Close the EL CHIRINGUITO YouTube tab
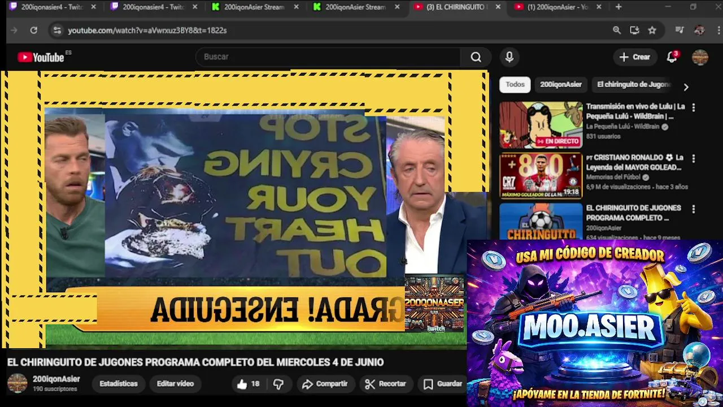723x407 pixels. coord(498,7)
